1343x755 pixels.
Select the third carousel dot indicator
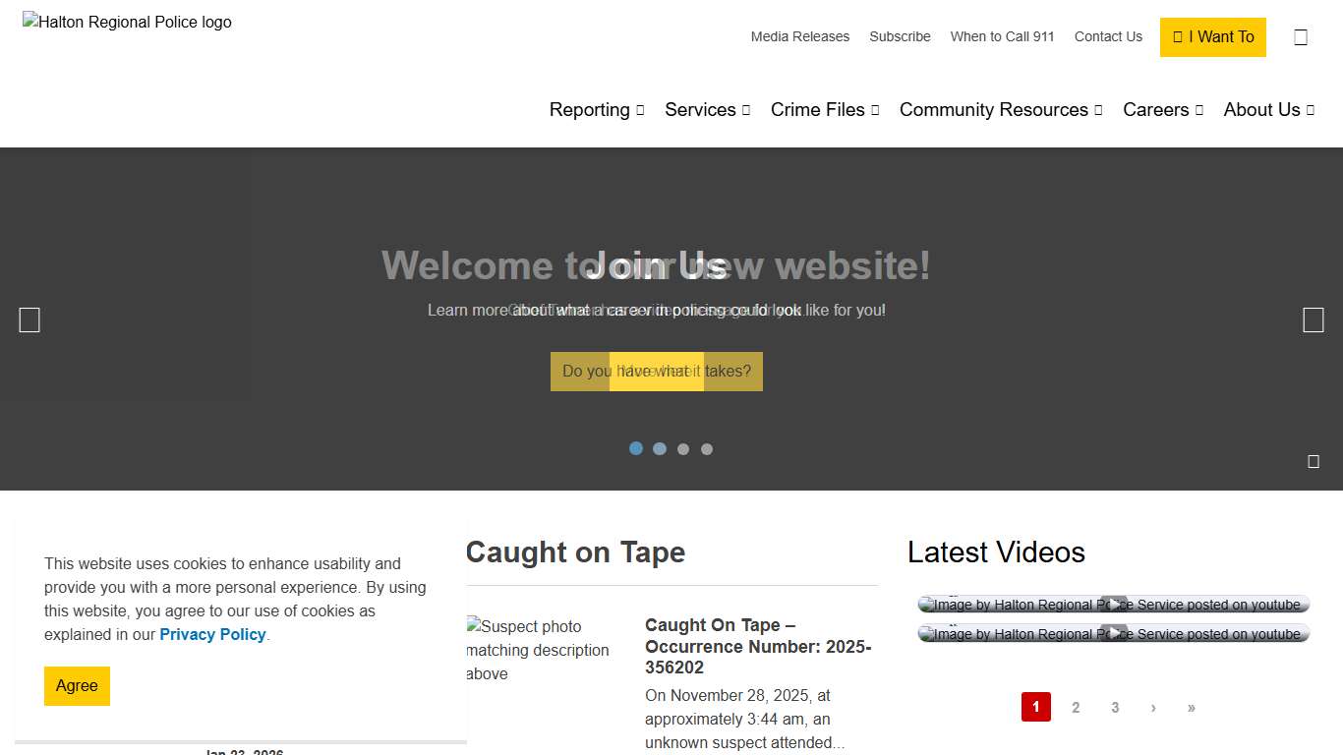pyautogui.click(x=683, y=449)
